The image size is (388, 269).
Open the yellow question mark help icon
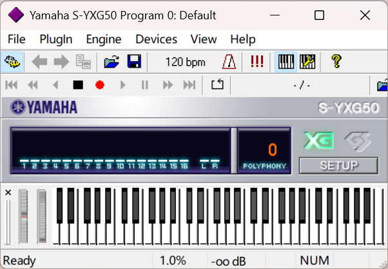336,62
